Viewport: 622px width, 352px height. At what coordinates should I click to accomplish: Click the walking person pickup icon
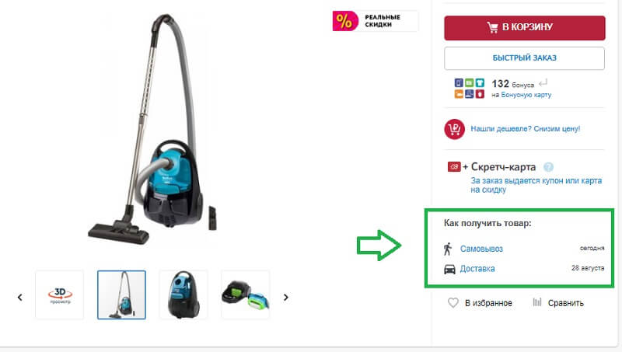point(448,249)
